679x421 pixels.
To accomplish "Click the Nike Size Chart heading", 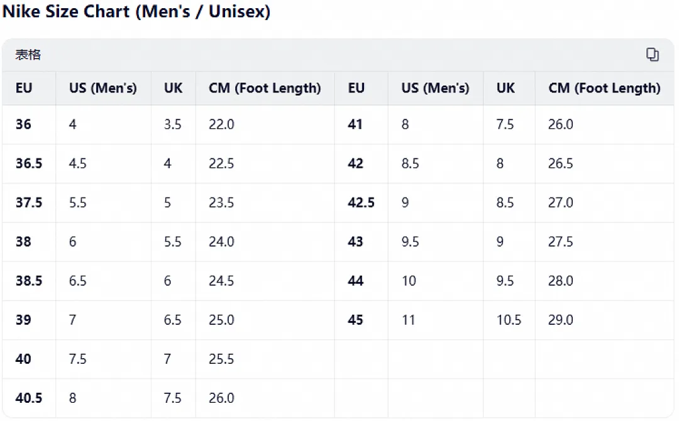I will tap(136, 11).
